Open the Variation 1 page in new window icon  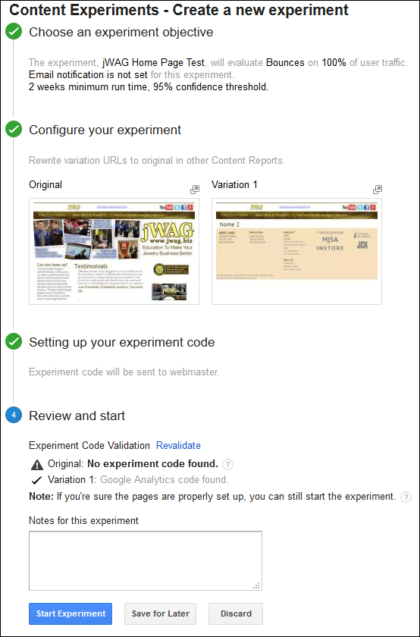tap(378, 190)
